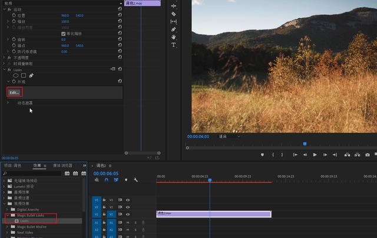The height and width of the screenshot is (238, 377).
Task: Expand the Time Remapping group
Action: [x=4, y=64]
